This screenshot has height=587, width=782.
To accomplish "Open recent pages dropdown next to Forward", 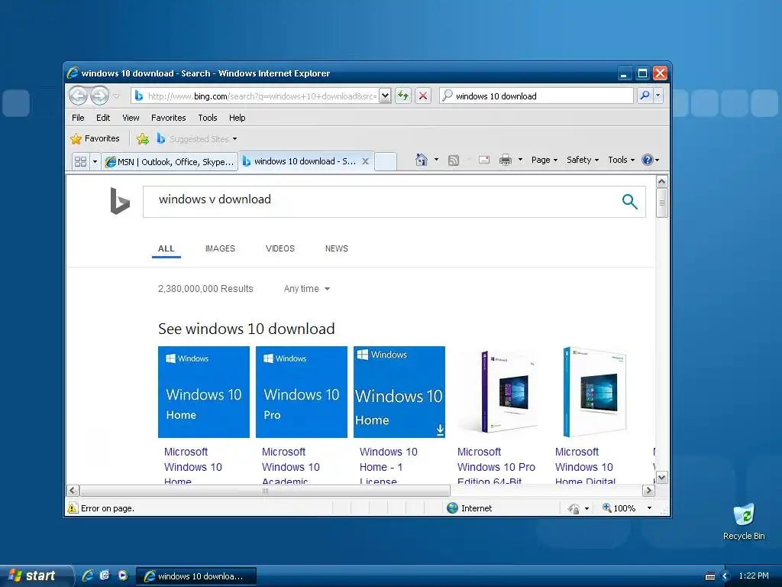I will pos(116,96).
